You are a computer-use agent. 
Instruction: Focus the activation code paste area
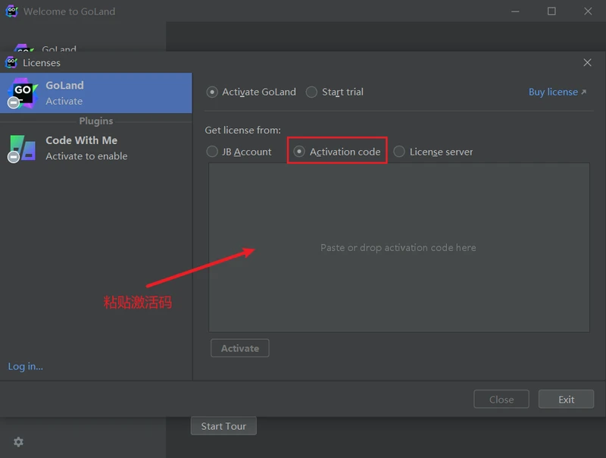(398, 247)
